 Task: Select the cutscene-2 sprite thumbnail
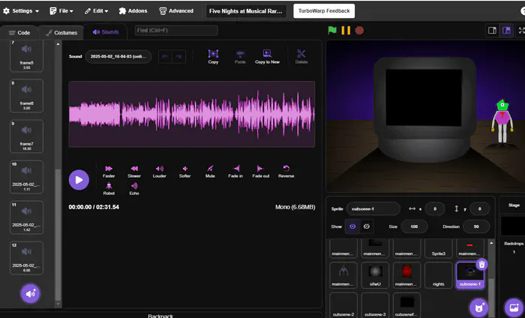(x=343, y=305)
